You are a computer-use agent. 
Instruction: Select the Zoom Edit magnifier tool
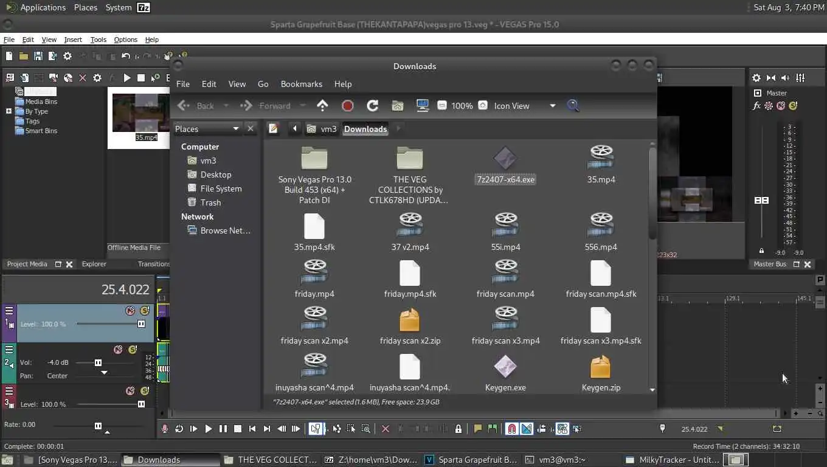pyautogui.click(x=365, y=429)
